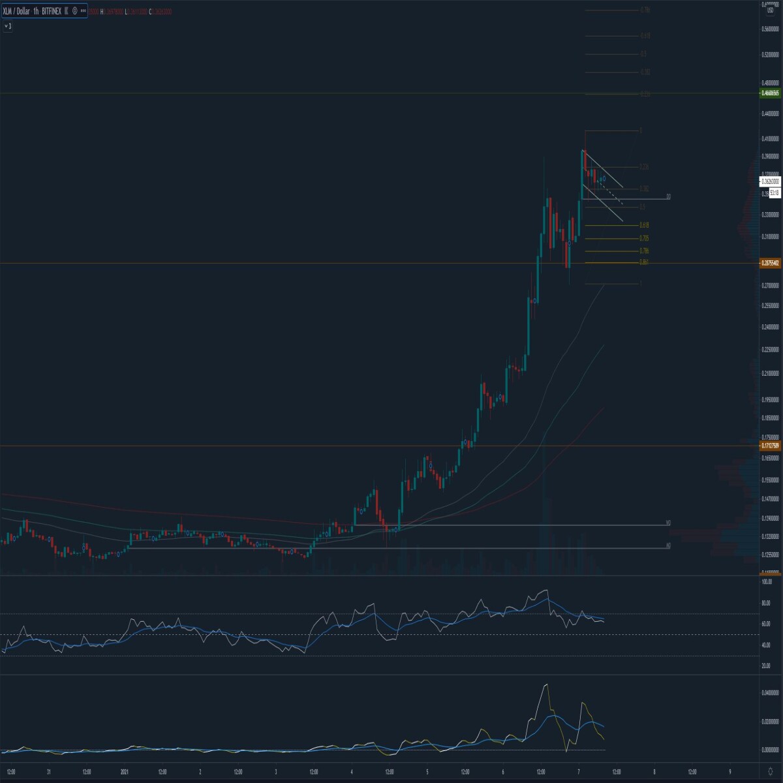783x783 pixels.
Task: Expand the collapsed indicators list showing 3
Action: (x=8, y=26)
